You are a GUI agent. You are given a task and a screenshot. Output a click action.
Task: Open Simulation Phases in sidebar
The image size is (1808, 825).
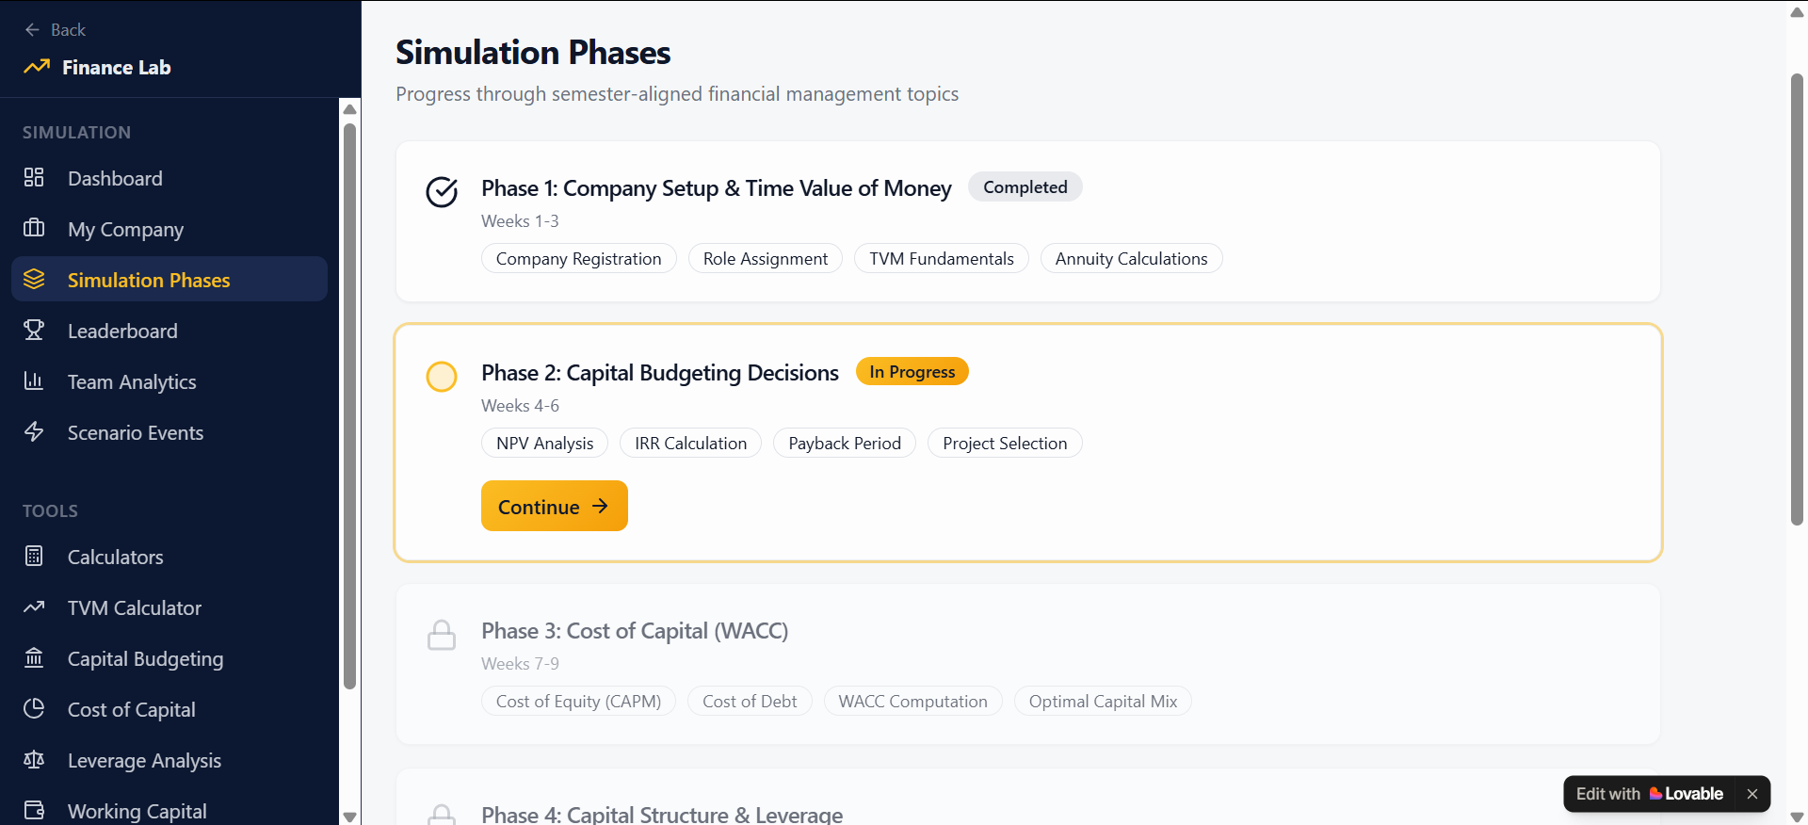(148, 280)
